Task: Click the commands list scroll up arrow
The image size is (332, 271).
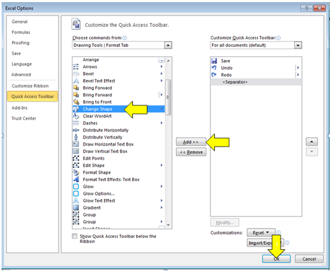Action: (x=168, y=61)
